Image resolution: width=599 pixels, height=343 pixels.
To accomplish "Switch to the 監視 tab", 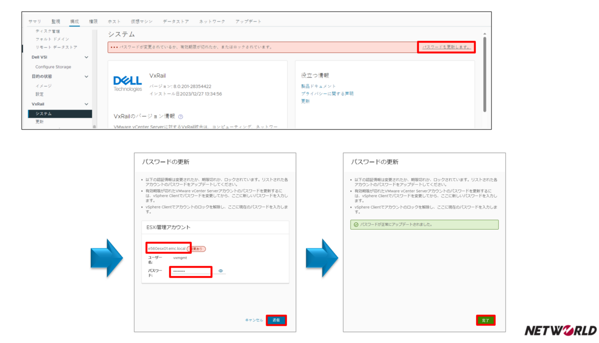I will (x=55, y=21).
